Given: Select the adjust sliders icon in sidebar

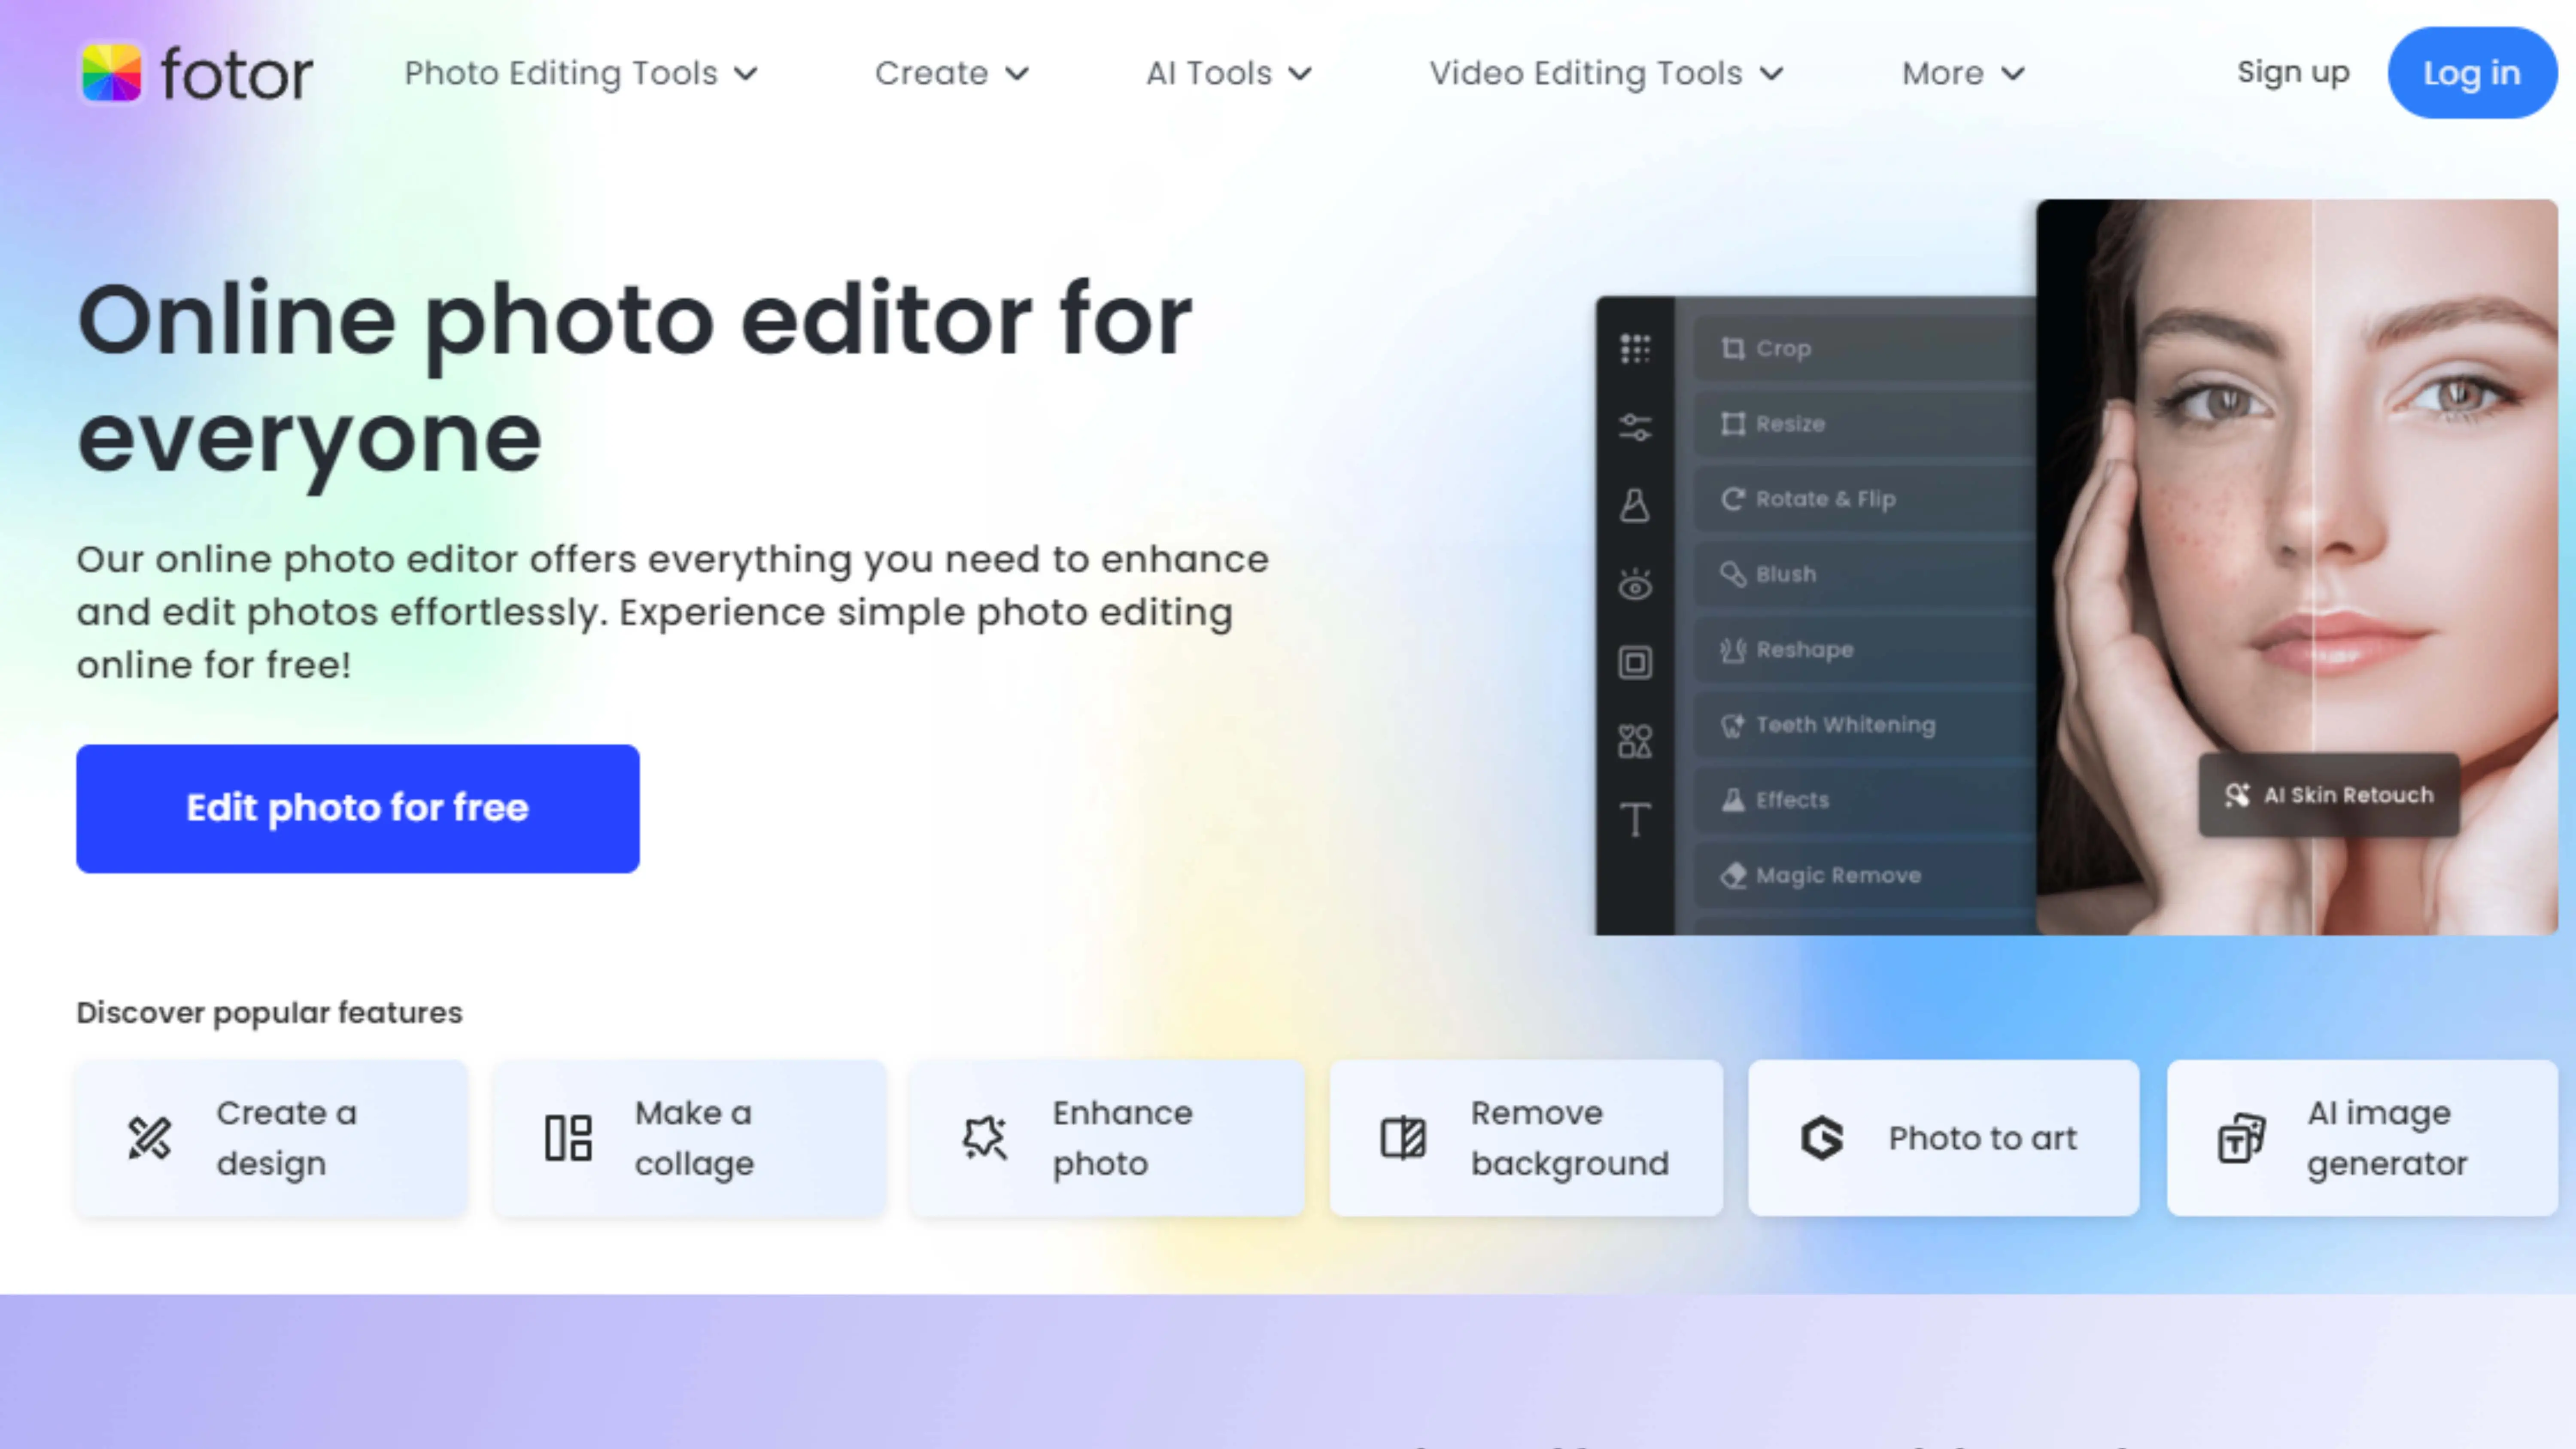Looking at the screenshot, I should tap(1635, 427).
